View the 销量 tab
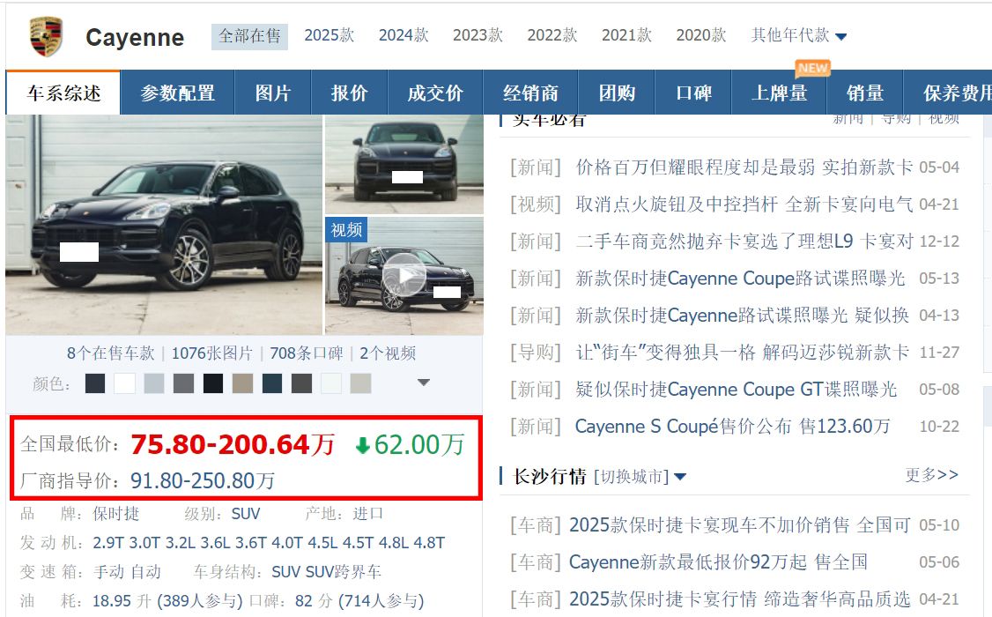This screenshot has height=617, width=992. click(x=865, y=93)
